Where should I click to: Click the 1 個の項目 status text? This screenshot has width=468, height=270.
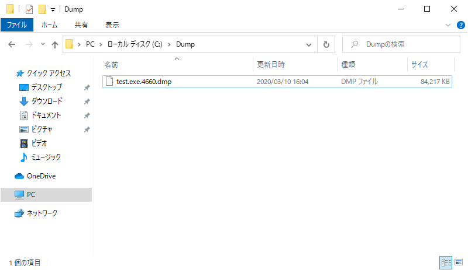tap(25, 262)
